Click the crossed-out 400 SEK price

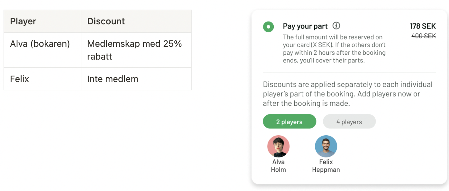[423, 36]
